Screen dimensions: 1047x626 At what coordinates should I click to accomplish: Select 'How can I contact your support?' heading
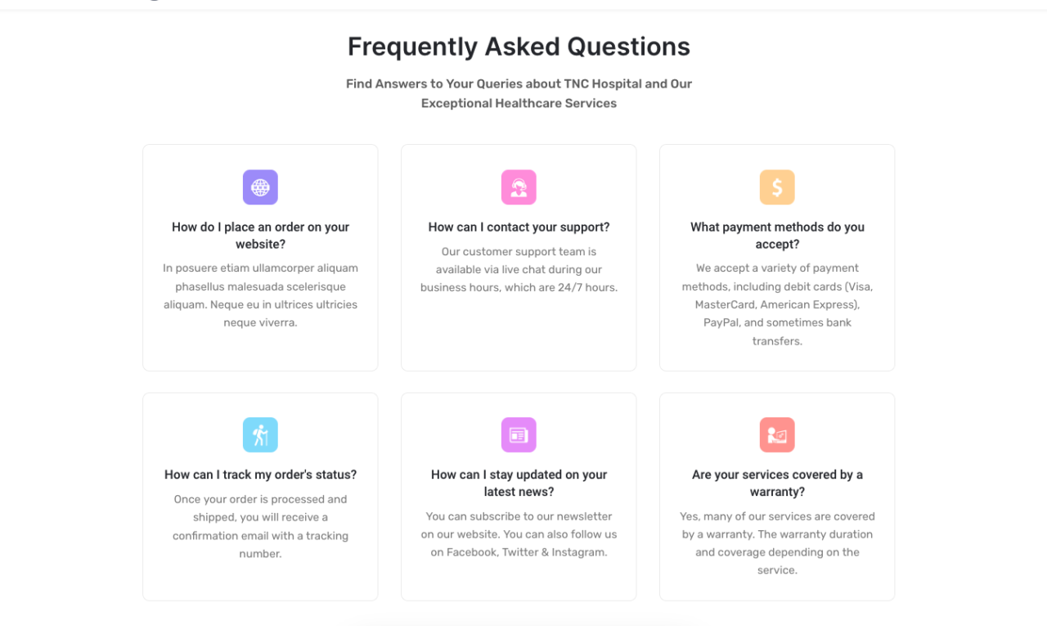pos(519,227)
